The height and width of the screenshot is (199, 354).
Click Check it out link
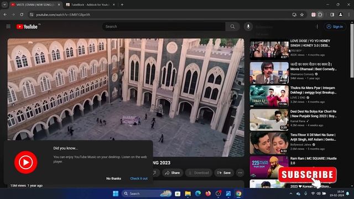[x=139, y=179]
